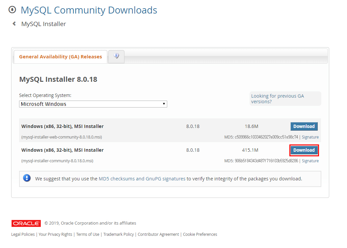Download the 18.6M web community installer
Screen dimensions: 347x248
[x=304, y=126]
